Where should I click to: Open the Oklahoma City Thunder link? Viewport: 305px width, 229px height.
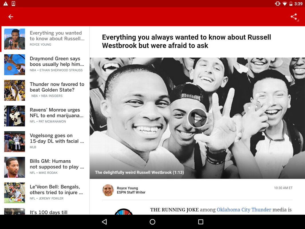[244, 210]
